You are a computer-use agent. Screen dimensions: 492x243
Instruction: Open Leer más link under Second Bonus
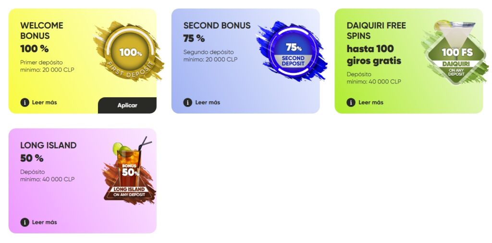[208, 103]
